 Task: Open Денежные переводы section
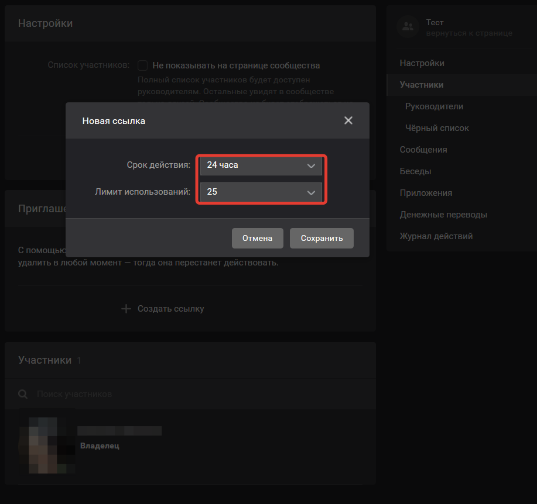(443, 215)
